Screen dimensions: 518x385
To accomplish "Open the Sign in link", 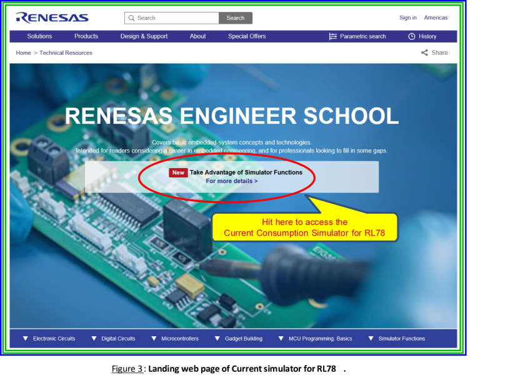I will tap(408, 17).
